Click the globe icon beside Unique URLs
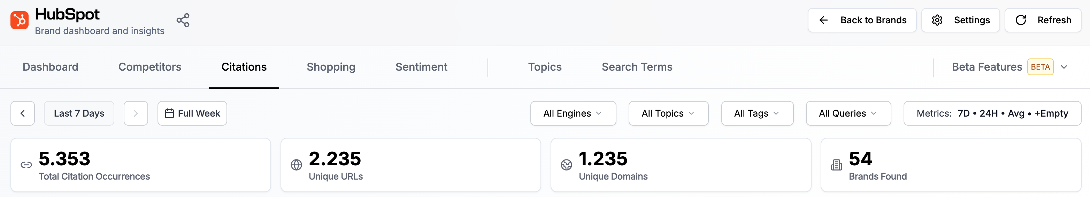The width and height of the screenshot is (1090, 197). tap(296, 165)
